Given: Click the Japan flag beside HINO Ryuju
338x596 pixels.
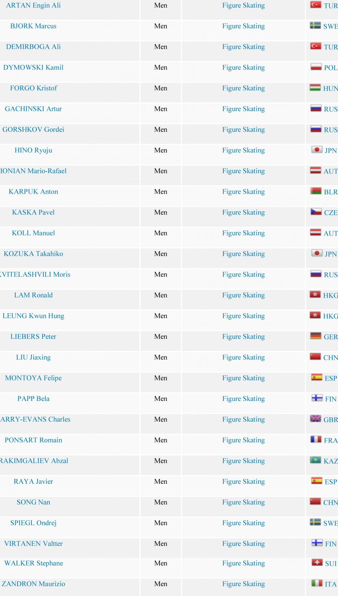Looking at the screenshot, I should pos(317,150).
